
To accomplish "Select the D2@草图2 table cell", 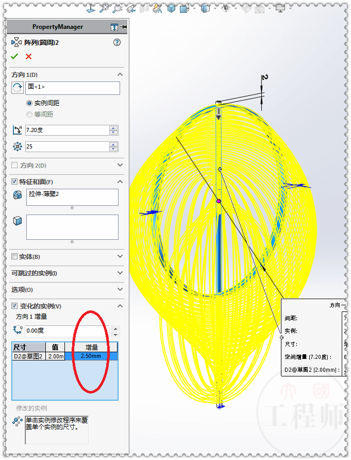I will [x=29, y=356].
